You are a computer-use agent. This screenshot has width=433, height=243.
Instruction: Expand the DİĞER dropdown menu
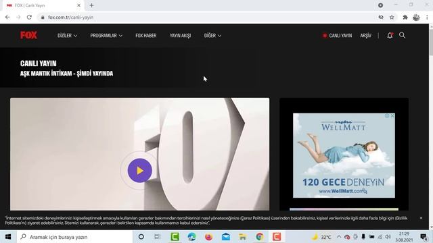pyautogui.click(x=212, y=36)
